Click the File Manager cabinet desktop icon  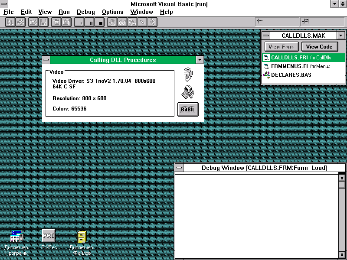[x=82, y=237]
